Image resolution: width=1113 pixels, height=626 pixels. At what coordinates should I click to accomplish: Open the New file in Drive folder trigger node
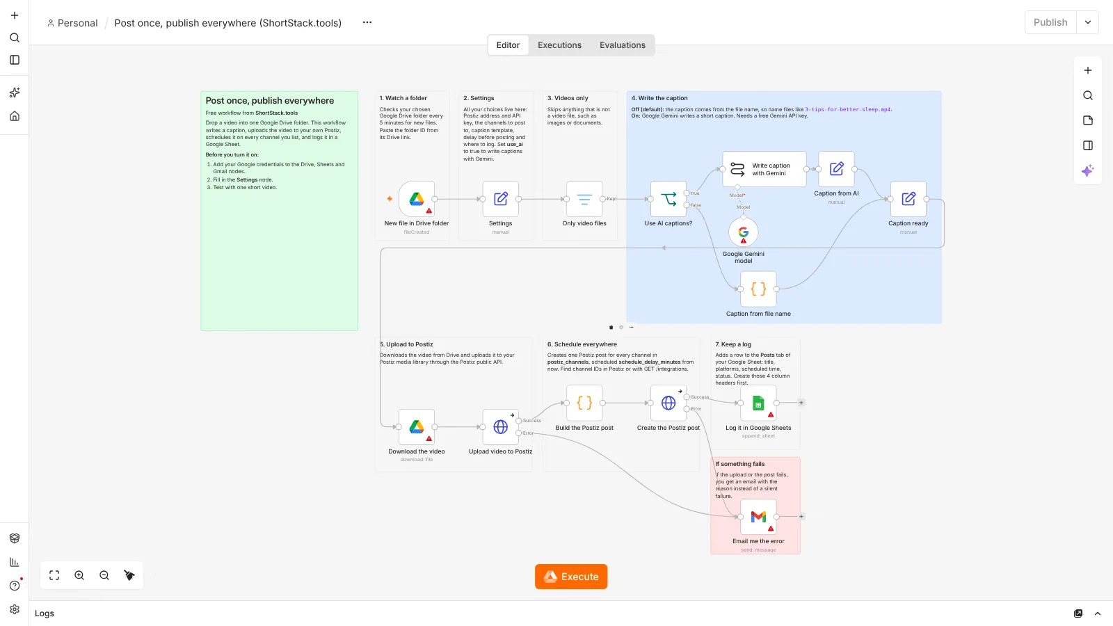(x=417, y=199)
